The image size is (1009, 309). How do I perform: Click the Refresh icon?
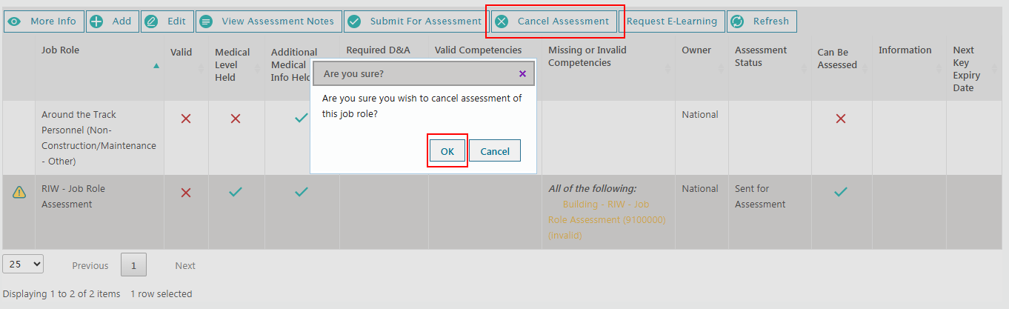click(737, 21)
